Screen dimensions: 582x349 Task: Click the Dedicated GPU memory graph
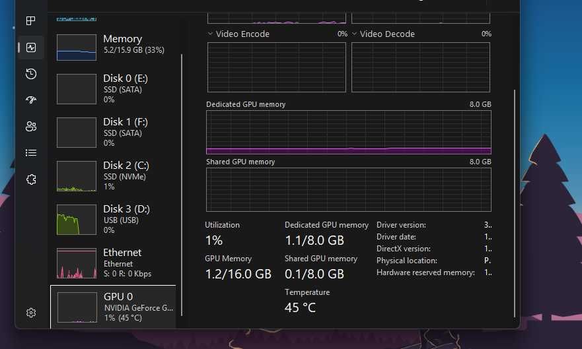coord(348,132)
